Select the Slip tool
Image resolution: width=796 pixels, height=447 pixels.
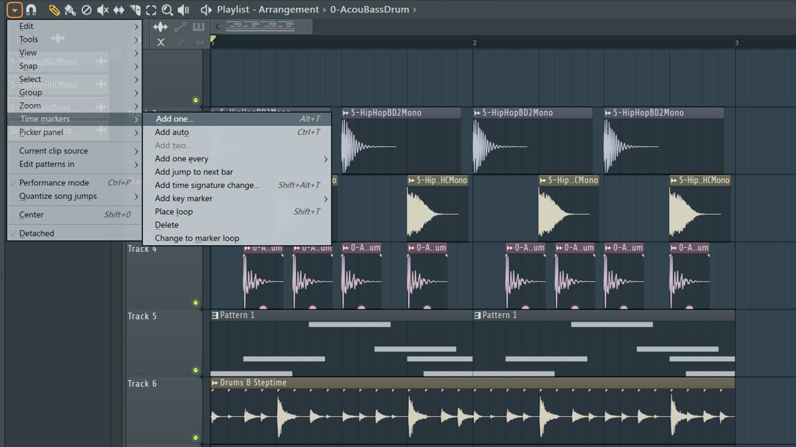point(118,9)
